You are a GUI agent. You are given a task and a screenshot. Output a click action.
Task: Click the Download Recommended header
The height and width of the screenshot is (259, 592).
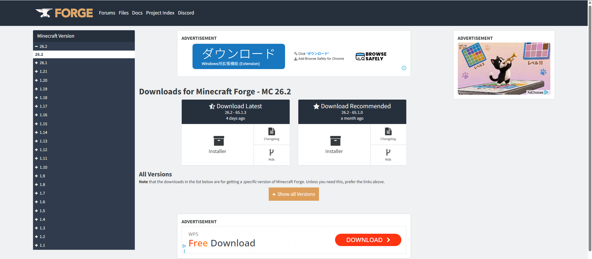click(x=352, y=112)
